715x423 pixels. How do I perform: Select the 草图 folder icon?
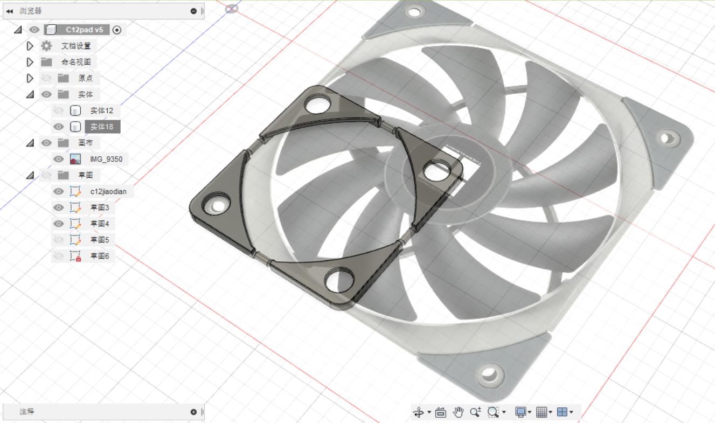(x=64, y=175)
